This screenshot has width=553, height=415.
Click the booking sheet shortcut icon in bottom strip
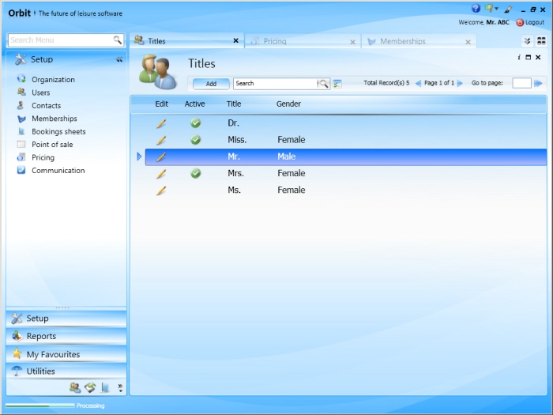pyautogui.click(x=105, y=387)
